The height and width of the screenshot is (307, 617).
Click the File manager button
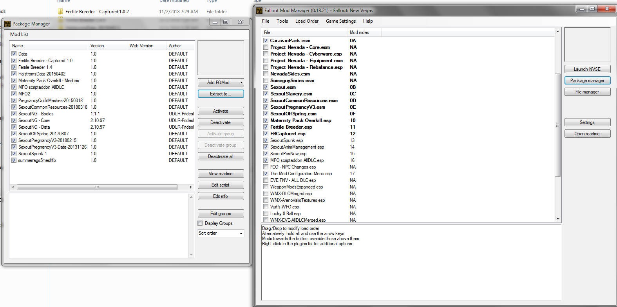coord(587,92)
